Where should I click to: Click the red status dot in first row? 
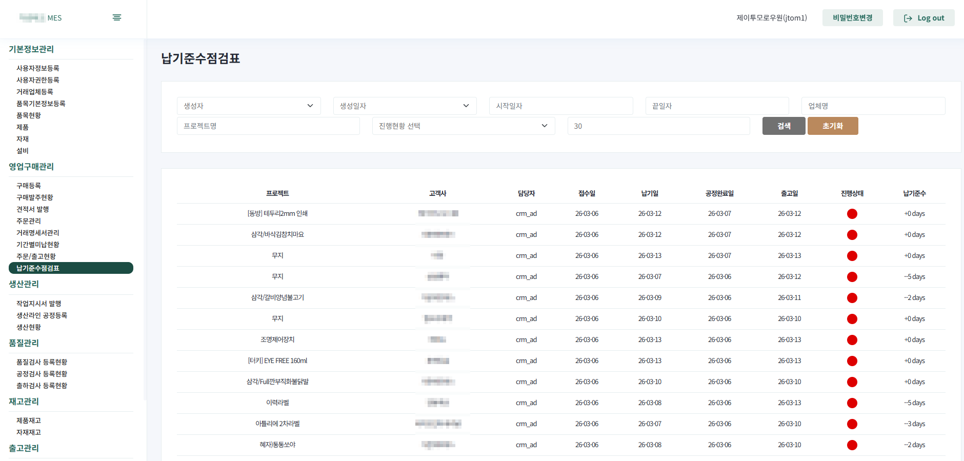(852, 214)
